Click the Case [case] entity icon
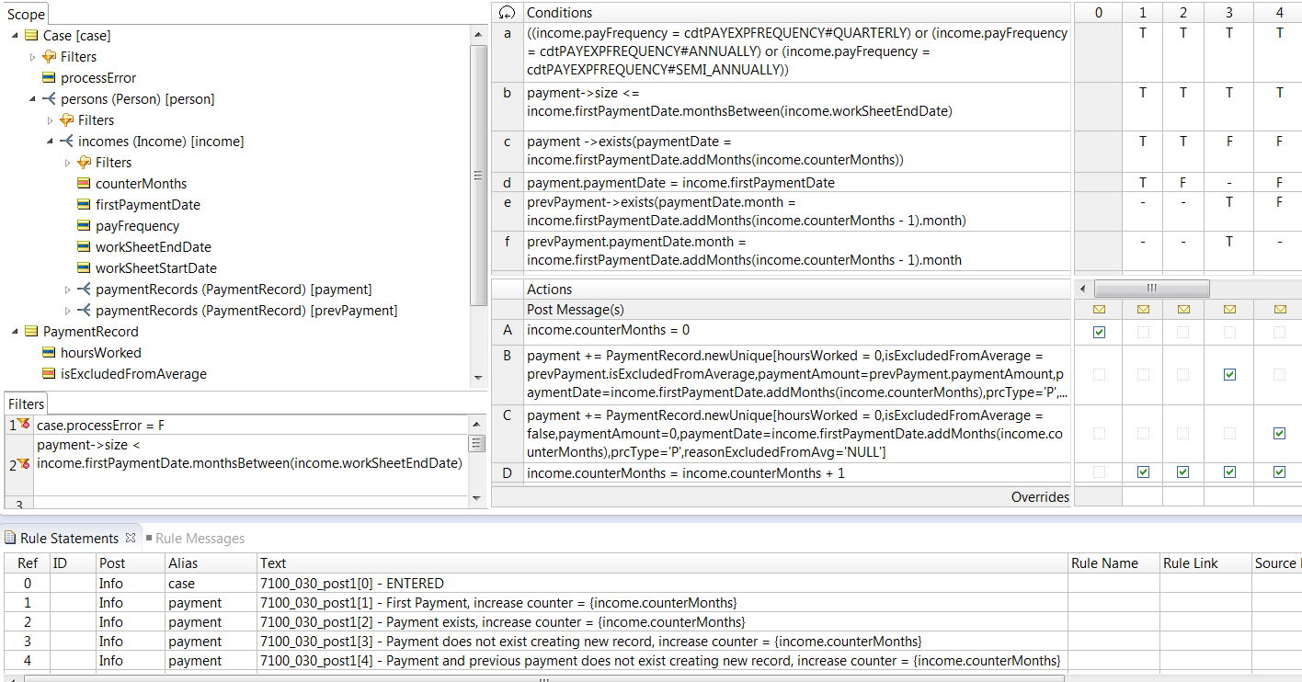The width and height of the screenshot is (1302, 682). (x=31, y=36)
